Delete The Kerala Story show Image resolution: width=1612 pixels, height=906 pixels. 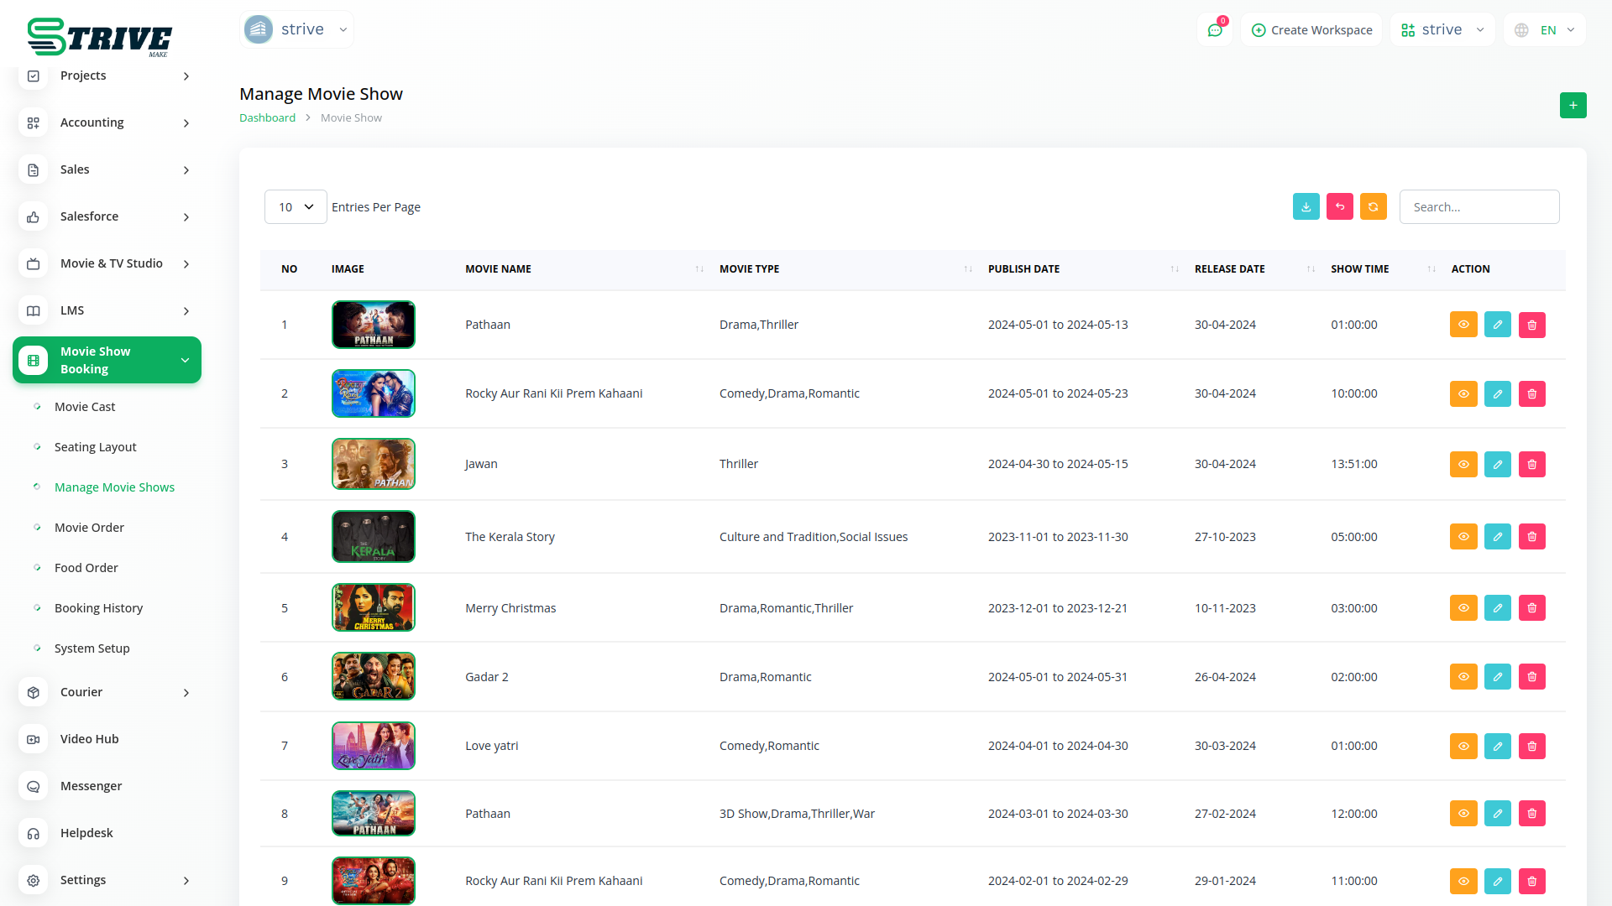click(x=1531, y=537)
